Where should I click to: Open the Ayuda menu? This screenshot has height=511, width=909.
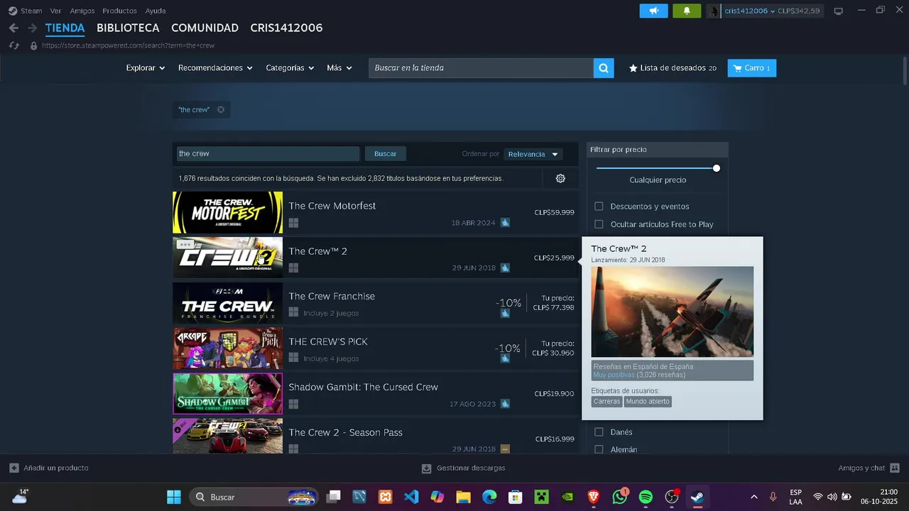point(156,11)
